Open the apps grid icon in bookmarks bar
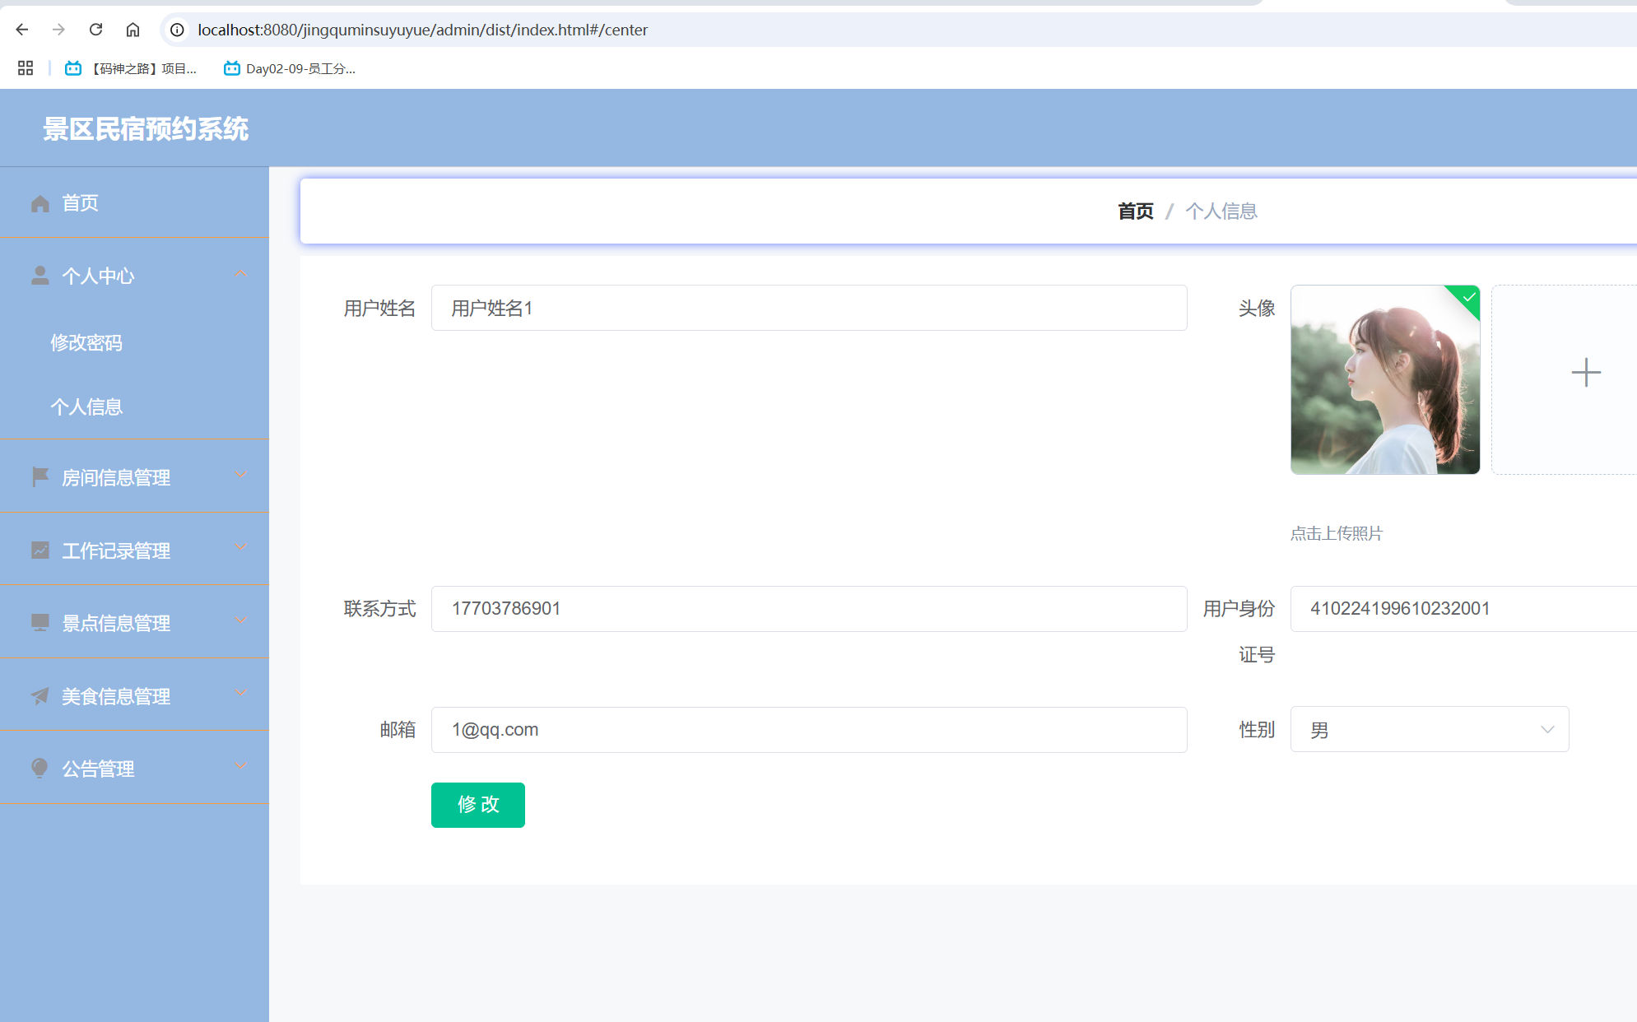Screen dimensions: 1637x1022 coord(26,68)
